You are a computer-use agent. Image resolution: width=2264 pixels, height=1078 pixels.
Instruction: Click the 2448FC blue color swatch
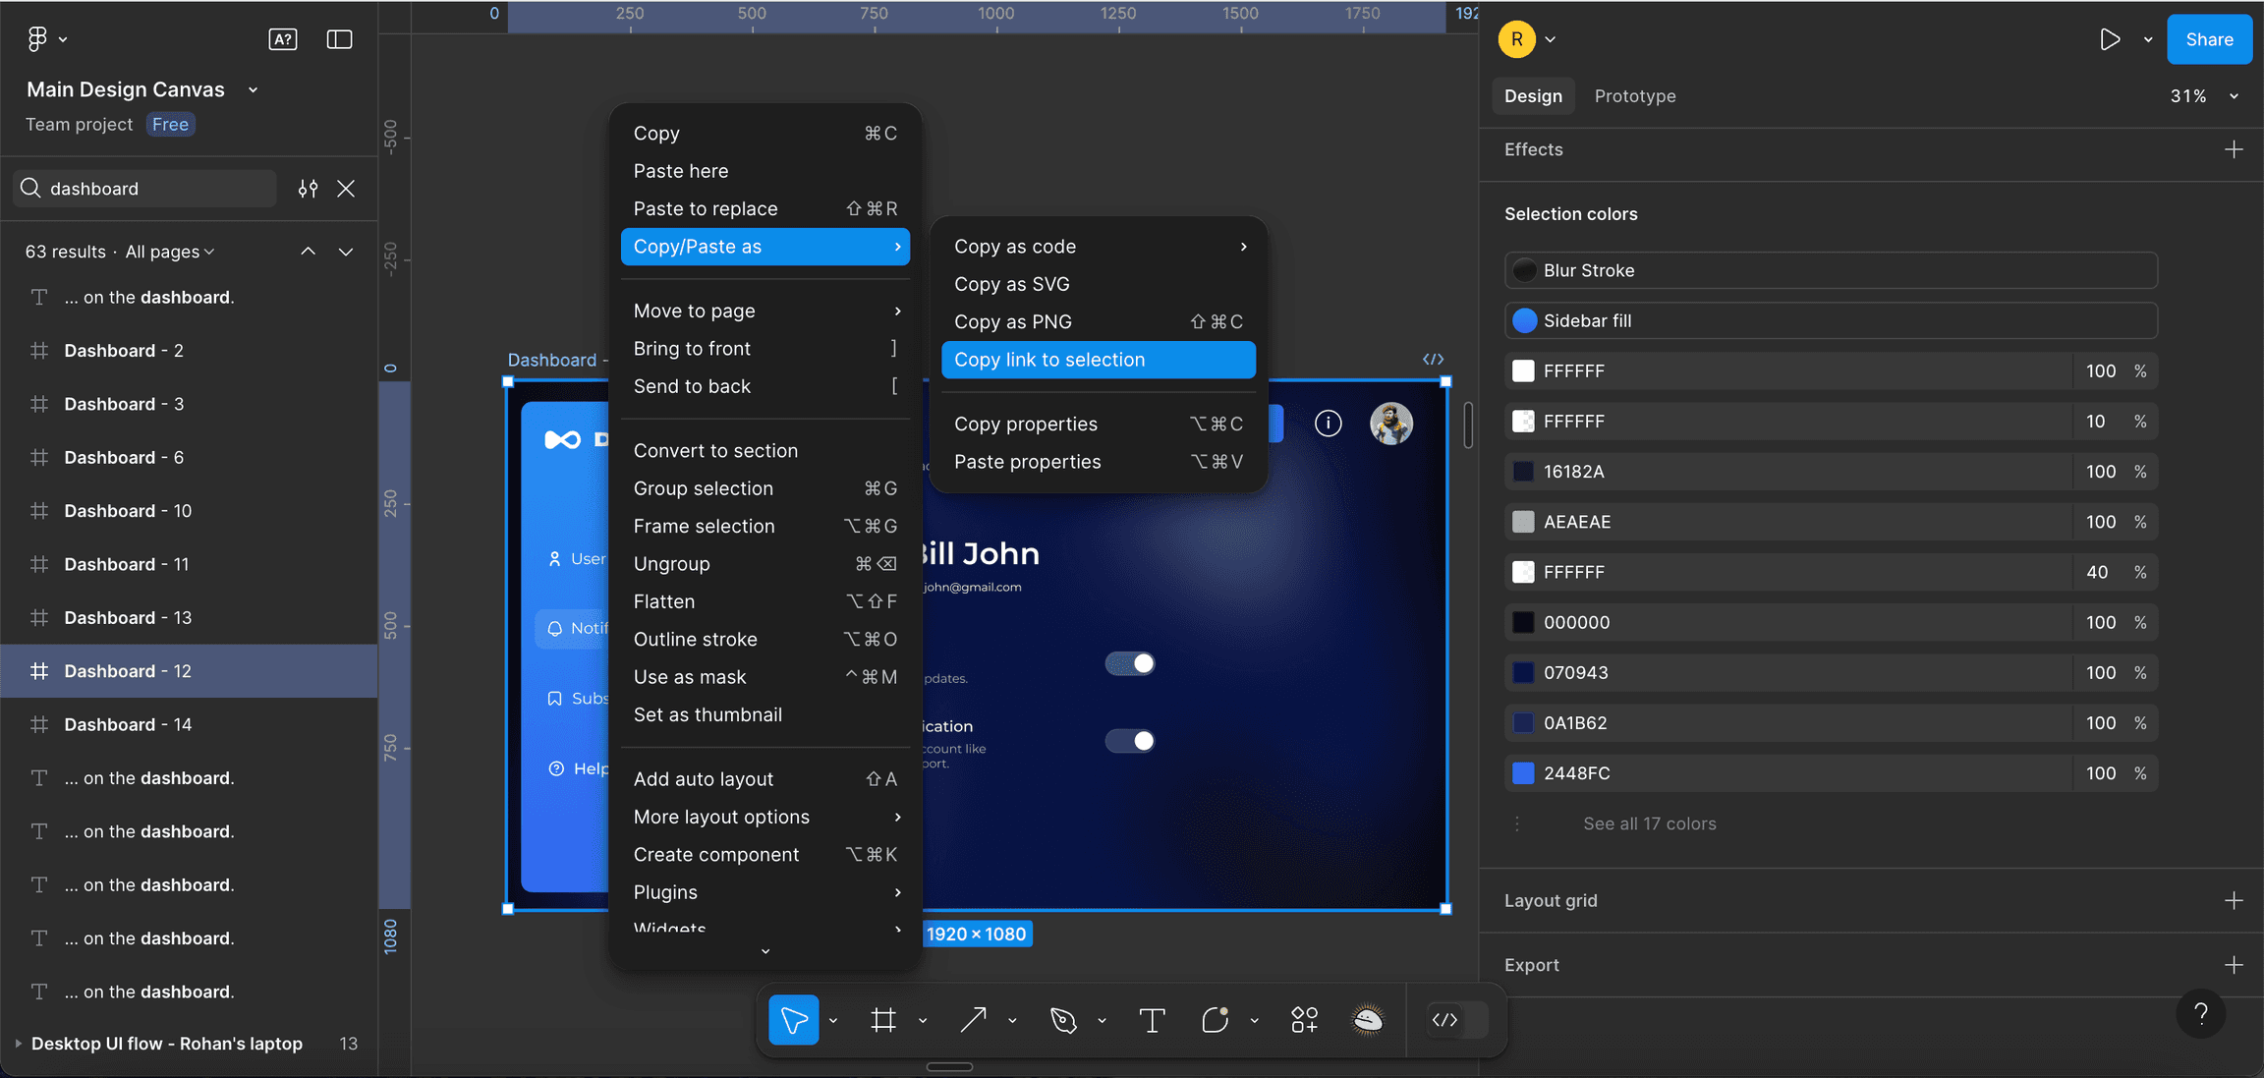pyautogui.click(x=1523, y=773)
